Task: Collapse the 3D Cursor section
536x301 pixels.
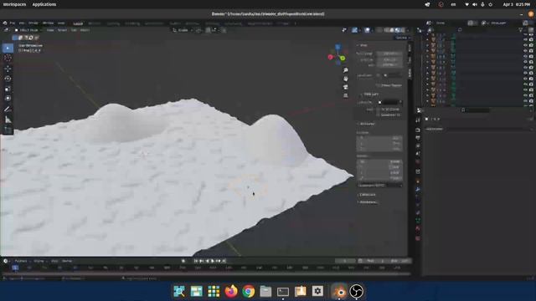Action: [x=367, y=124]
